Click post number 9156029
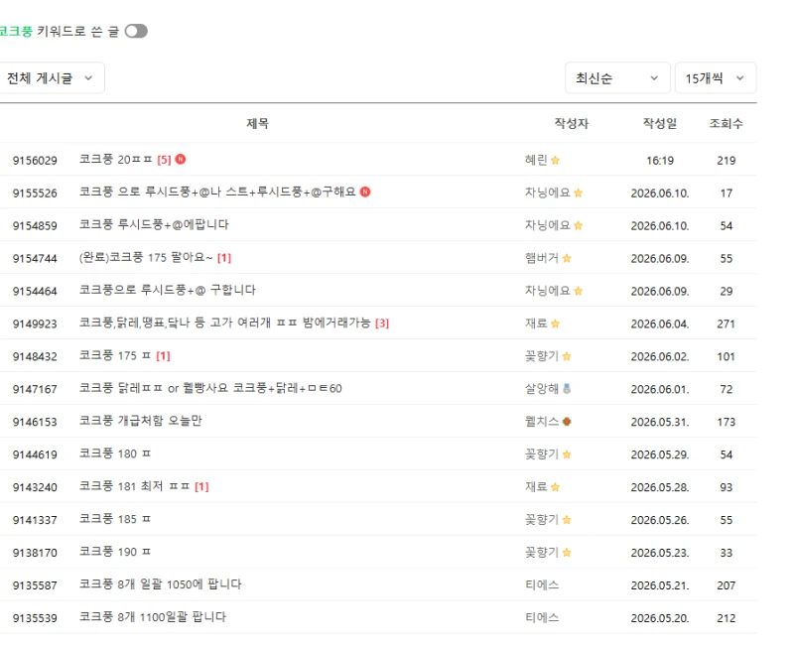Image resolution: width=794 pixels, height=646 pixels. 35,161
